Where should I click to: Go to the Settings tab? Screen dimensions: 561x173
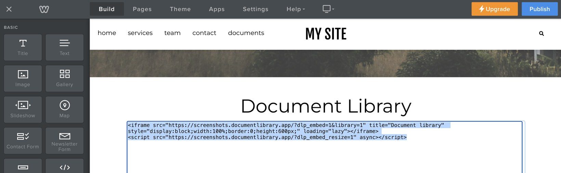click(256, 9)
